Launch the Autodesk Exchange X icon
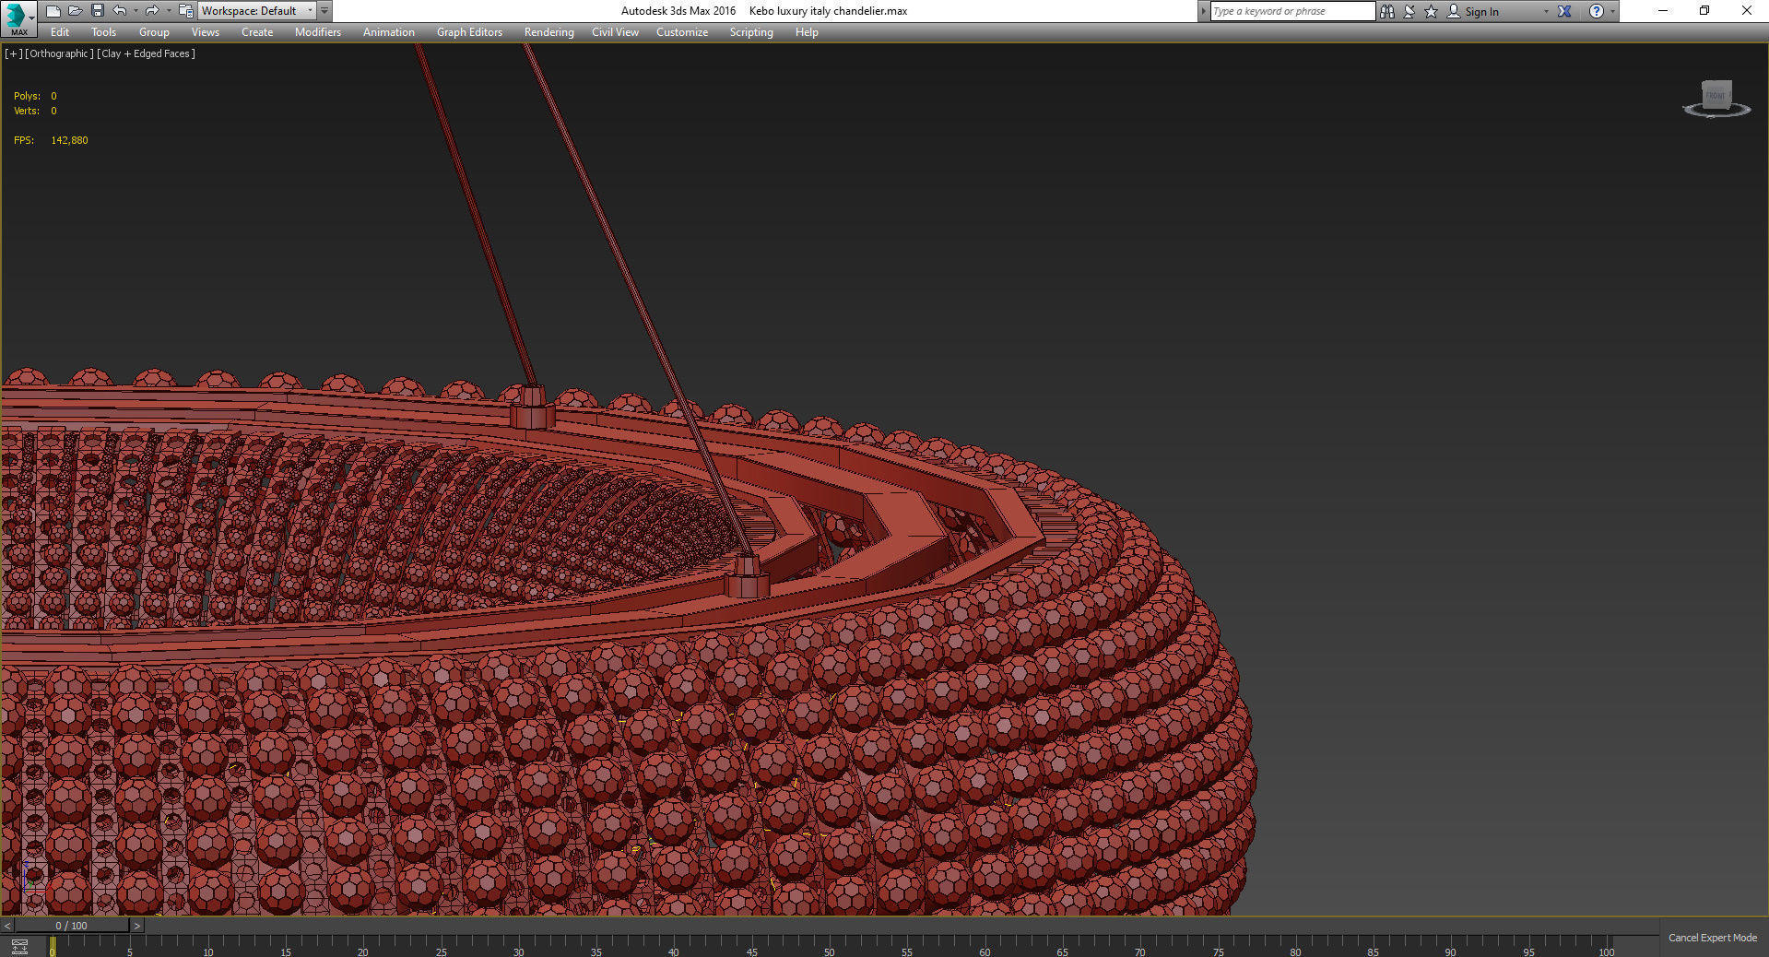 click(x=1564, y=11)
